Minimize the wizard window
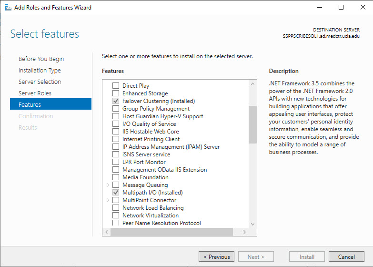 click(x=320, y=7)
